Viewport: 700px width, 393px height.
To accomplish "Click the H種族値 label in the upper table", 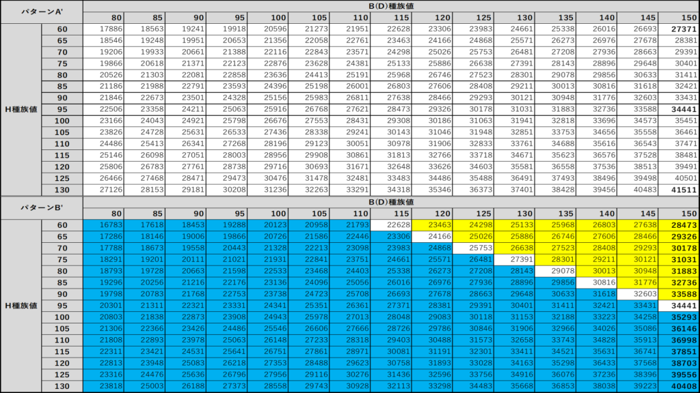I will (x=21, y=109).
